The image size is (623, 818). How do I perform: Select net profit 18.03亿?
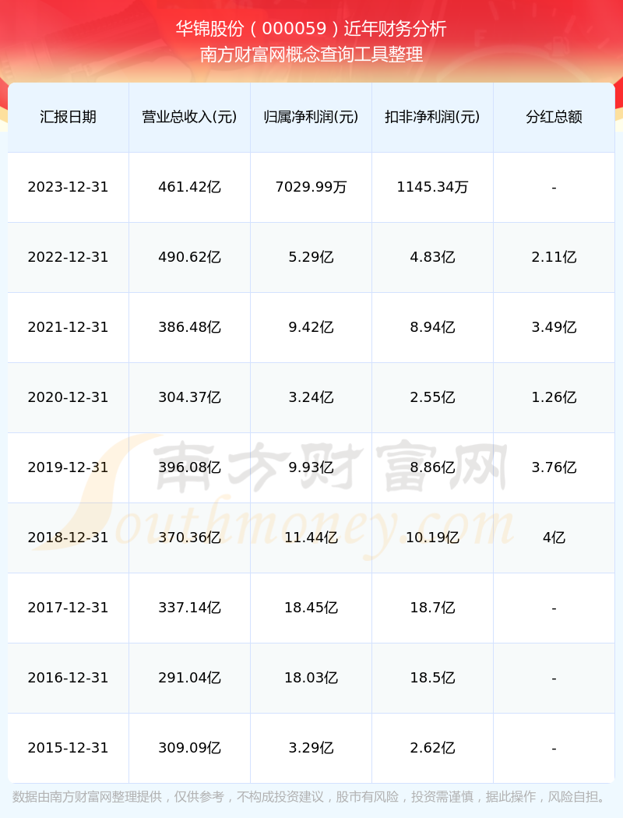(311, 678)
